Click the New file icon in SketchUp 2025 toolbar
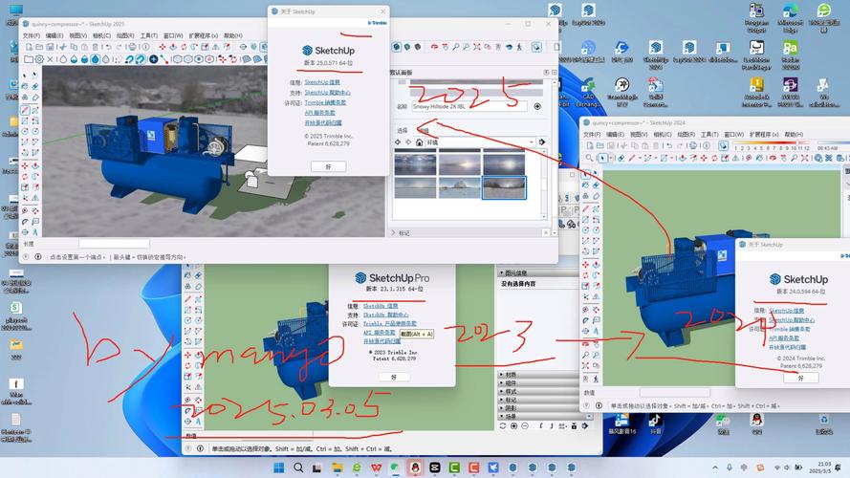Image resolution: width=850 pixels, height=478 pixels. (30, 47)
